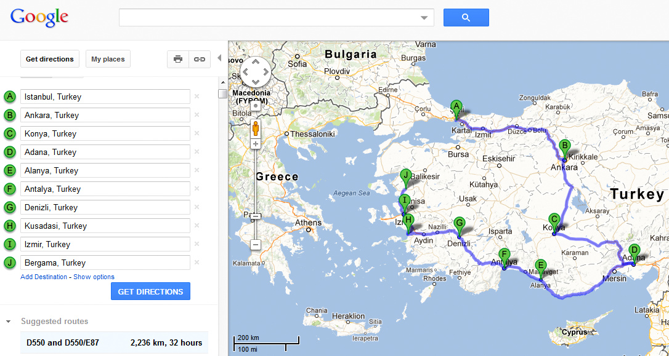The image size is (669, 356).
Task: Open the search box dropdown arrow
Action: point(424,18)
